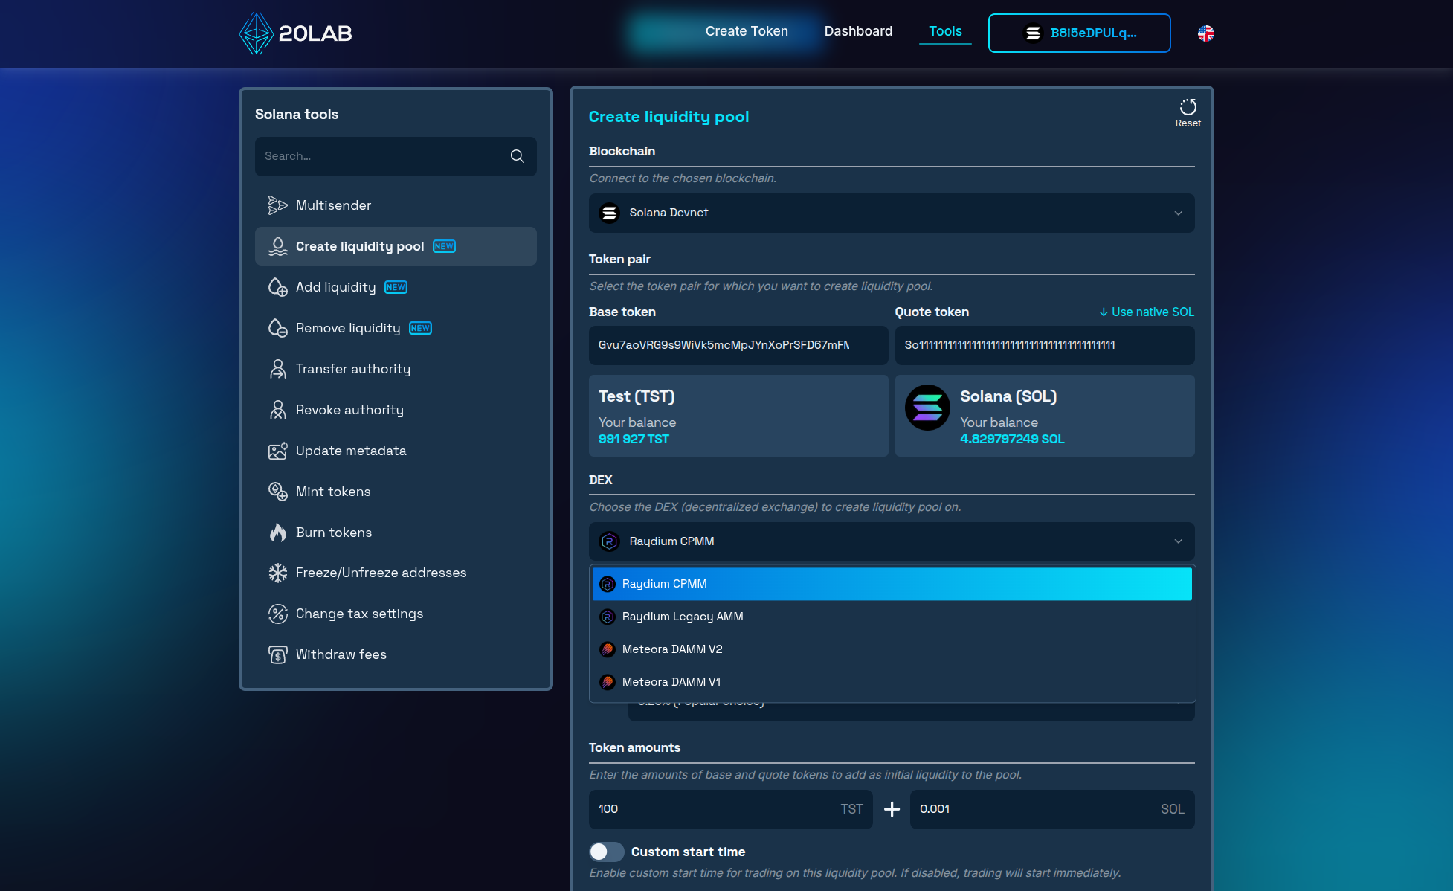Click the Solana logo in the Solana (SOL) card
Viewport: 1453px width, 891px height.
(x=927, y=408)
